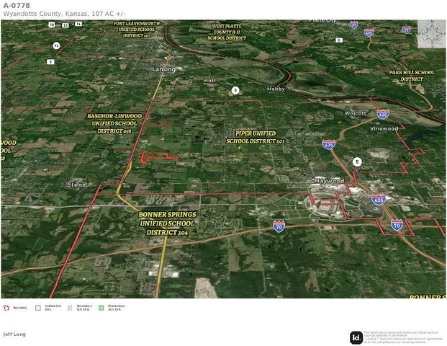Click the Secondary Sch. Dist. legend box
The image size is (447, 346).
click(x=70, y=308)
